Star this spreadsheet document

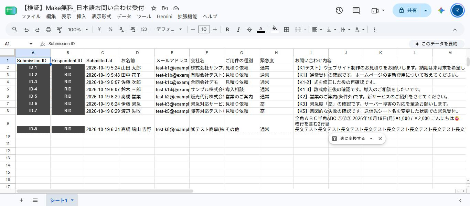pyautogui.click(x=154, y=8)
